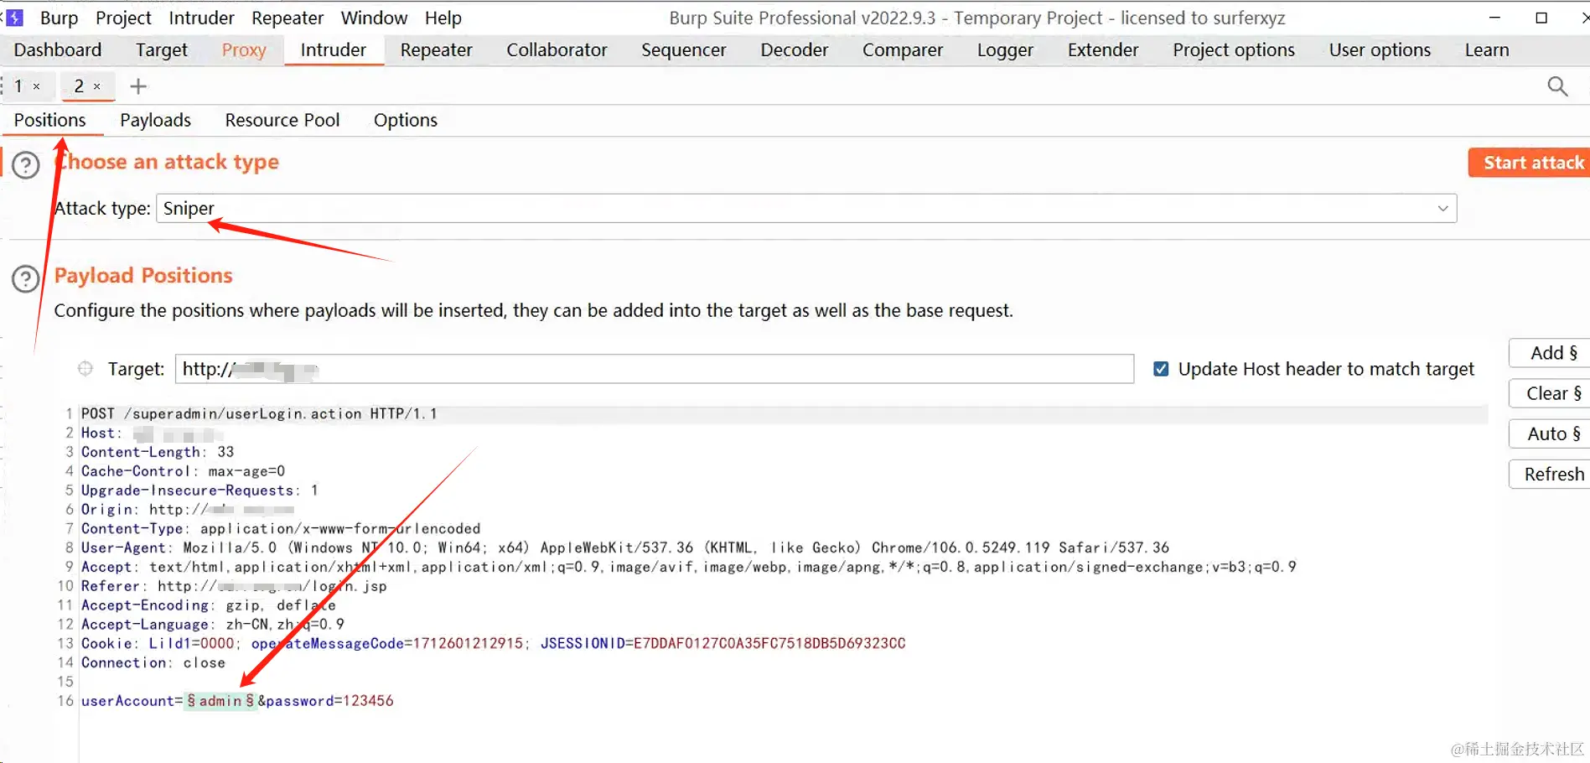The image size is (1590, 763).
Task: Open help for Choose an attack type
Action: coord(26,164)
